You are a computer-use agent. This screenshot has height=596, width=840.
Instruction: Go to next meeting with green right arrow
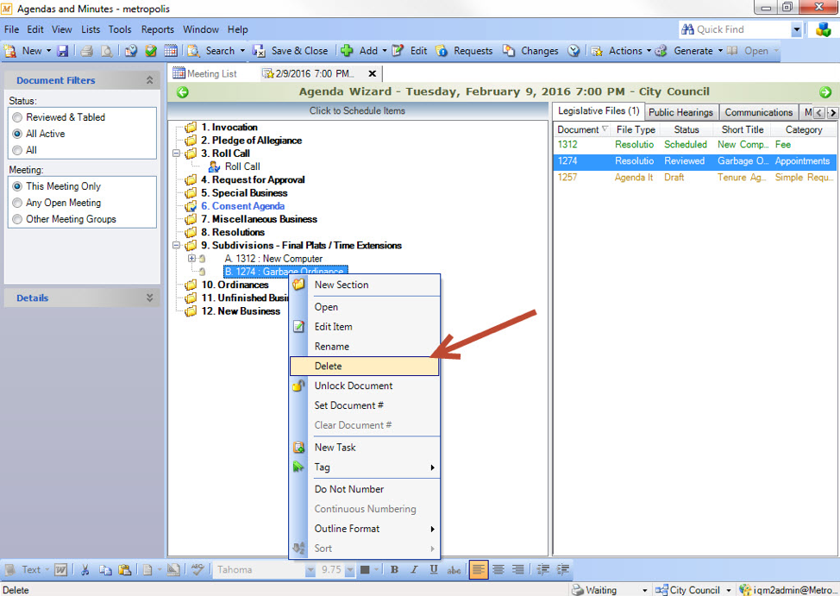point(825,92)
